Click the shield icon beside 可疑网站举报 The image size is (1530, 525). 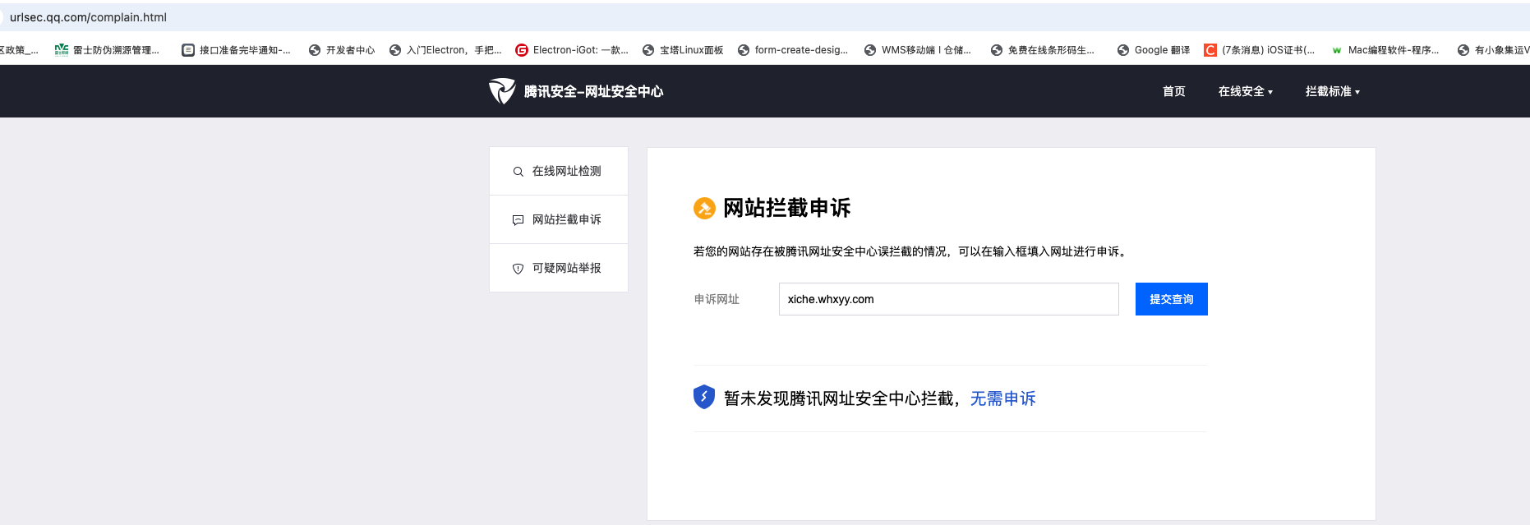coord(518,269)
